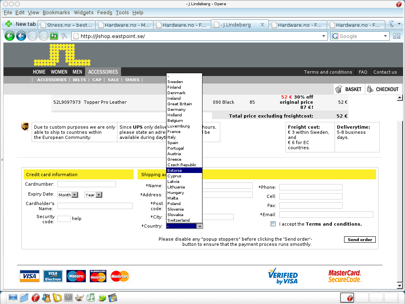Open the Tools menu
Viewport: 405px width, 304px height.
coord(122,12)
